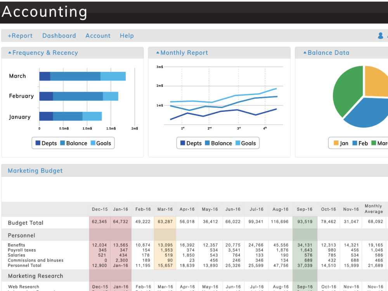Select the February bar in the chart

(79, 96)
